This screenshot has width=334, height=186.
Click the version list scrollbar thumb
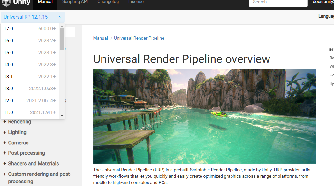point(62,39)
